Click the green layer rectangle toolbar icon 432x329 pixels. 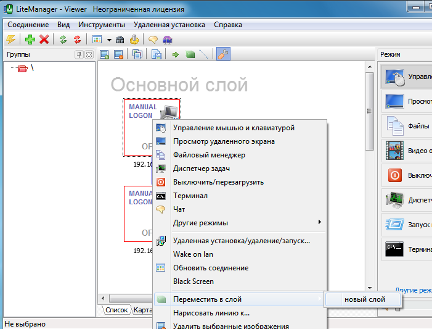click(190, 54)
